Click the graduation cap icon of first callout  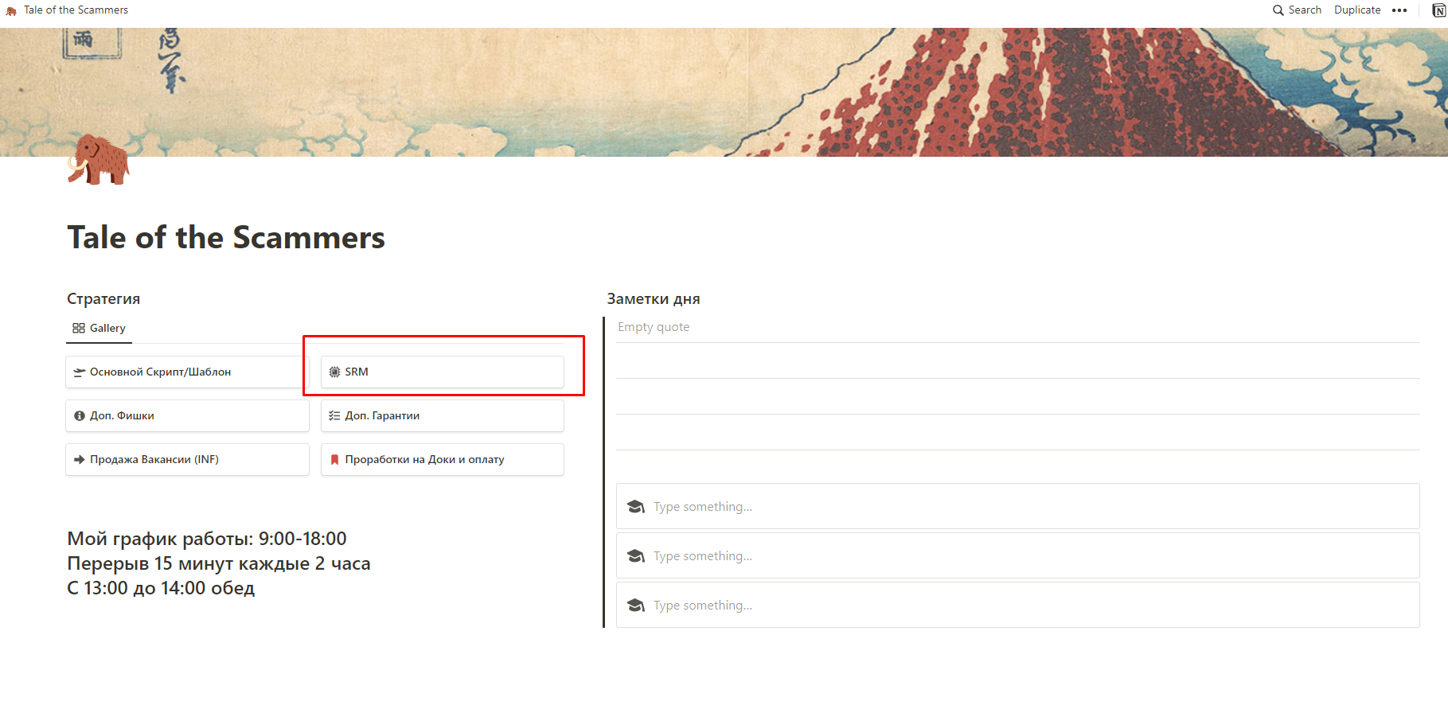coord(636,507)
